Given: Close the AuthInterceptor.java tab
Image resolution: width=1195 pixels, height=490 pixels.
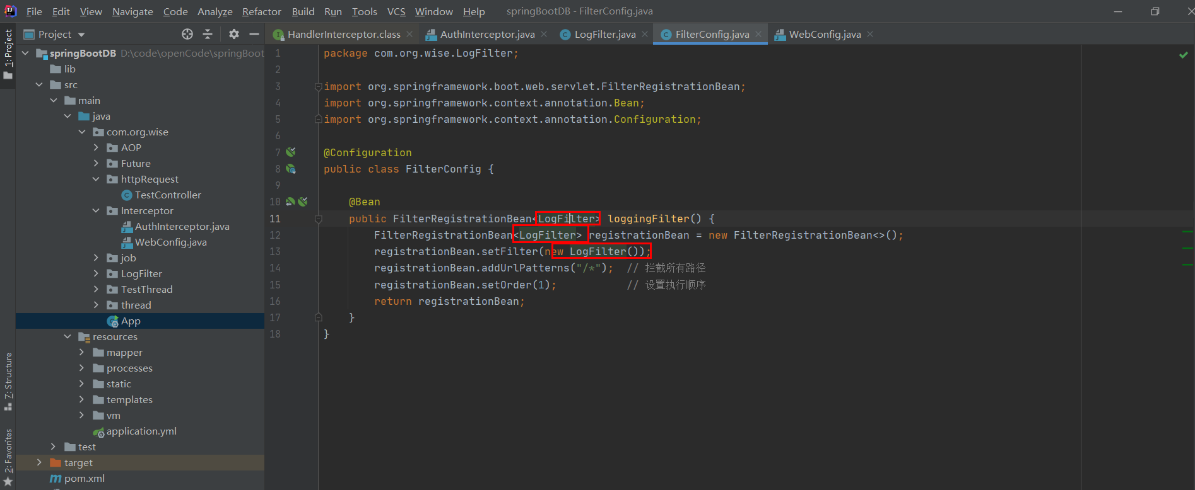Looking at the screenshot, I should (544, 34).
